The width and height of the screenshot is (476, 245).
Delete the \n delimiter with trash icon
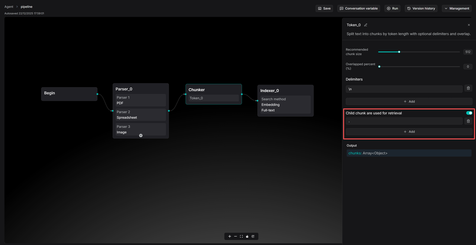point(468,89)
